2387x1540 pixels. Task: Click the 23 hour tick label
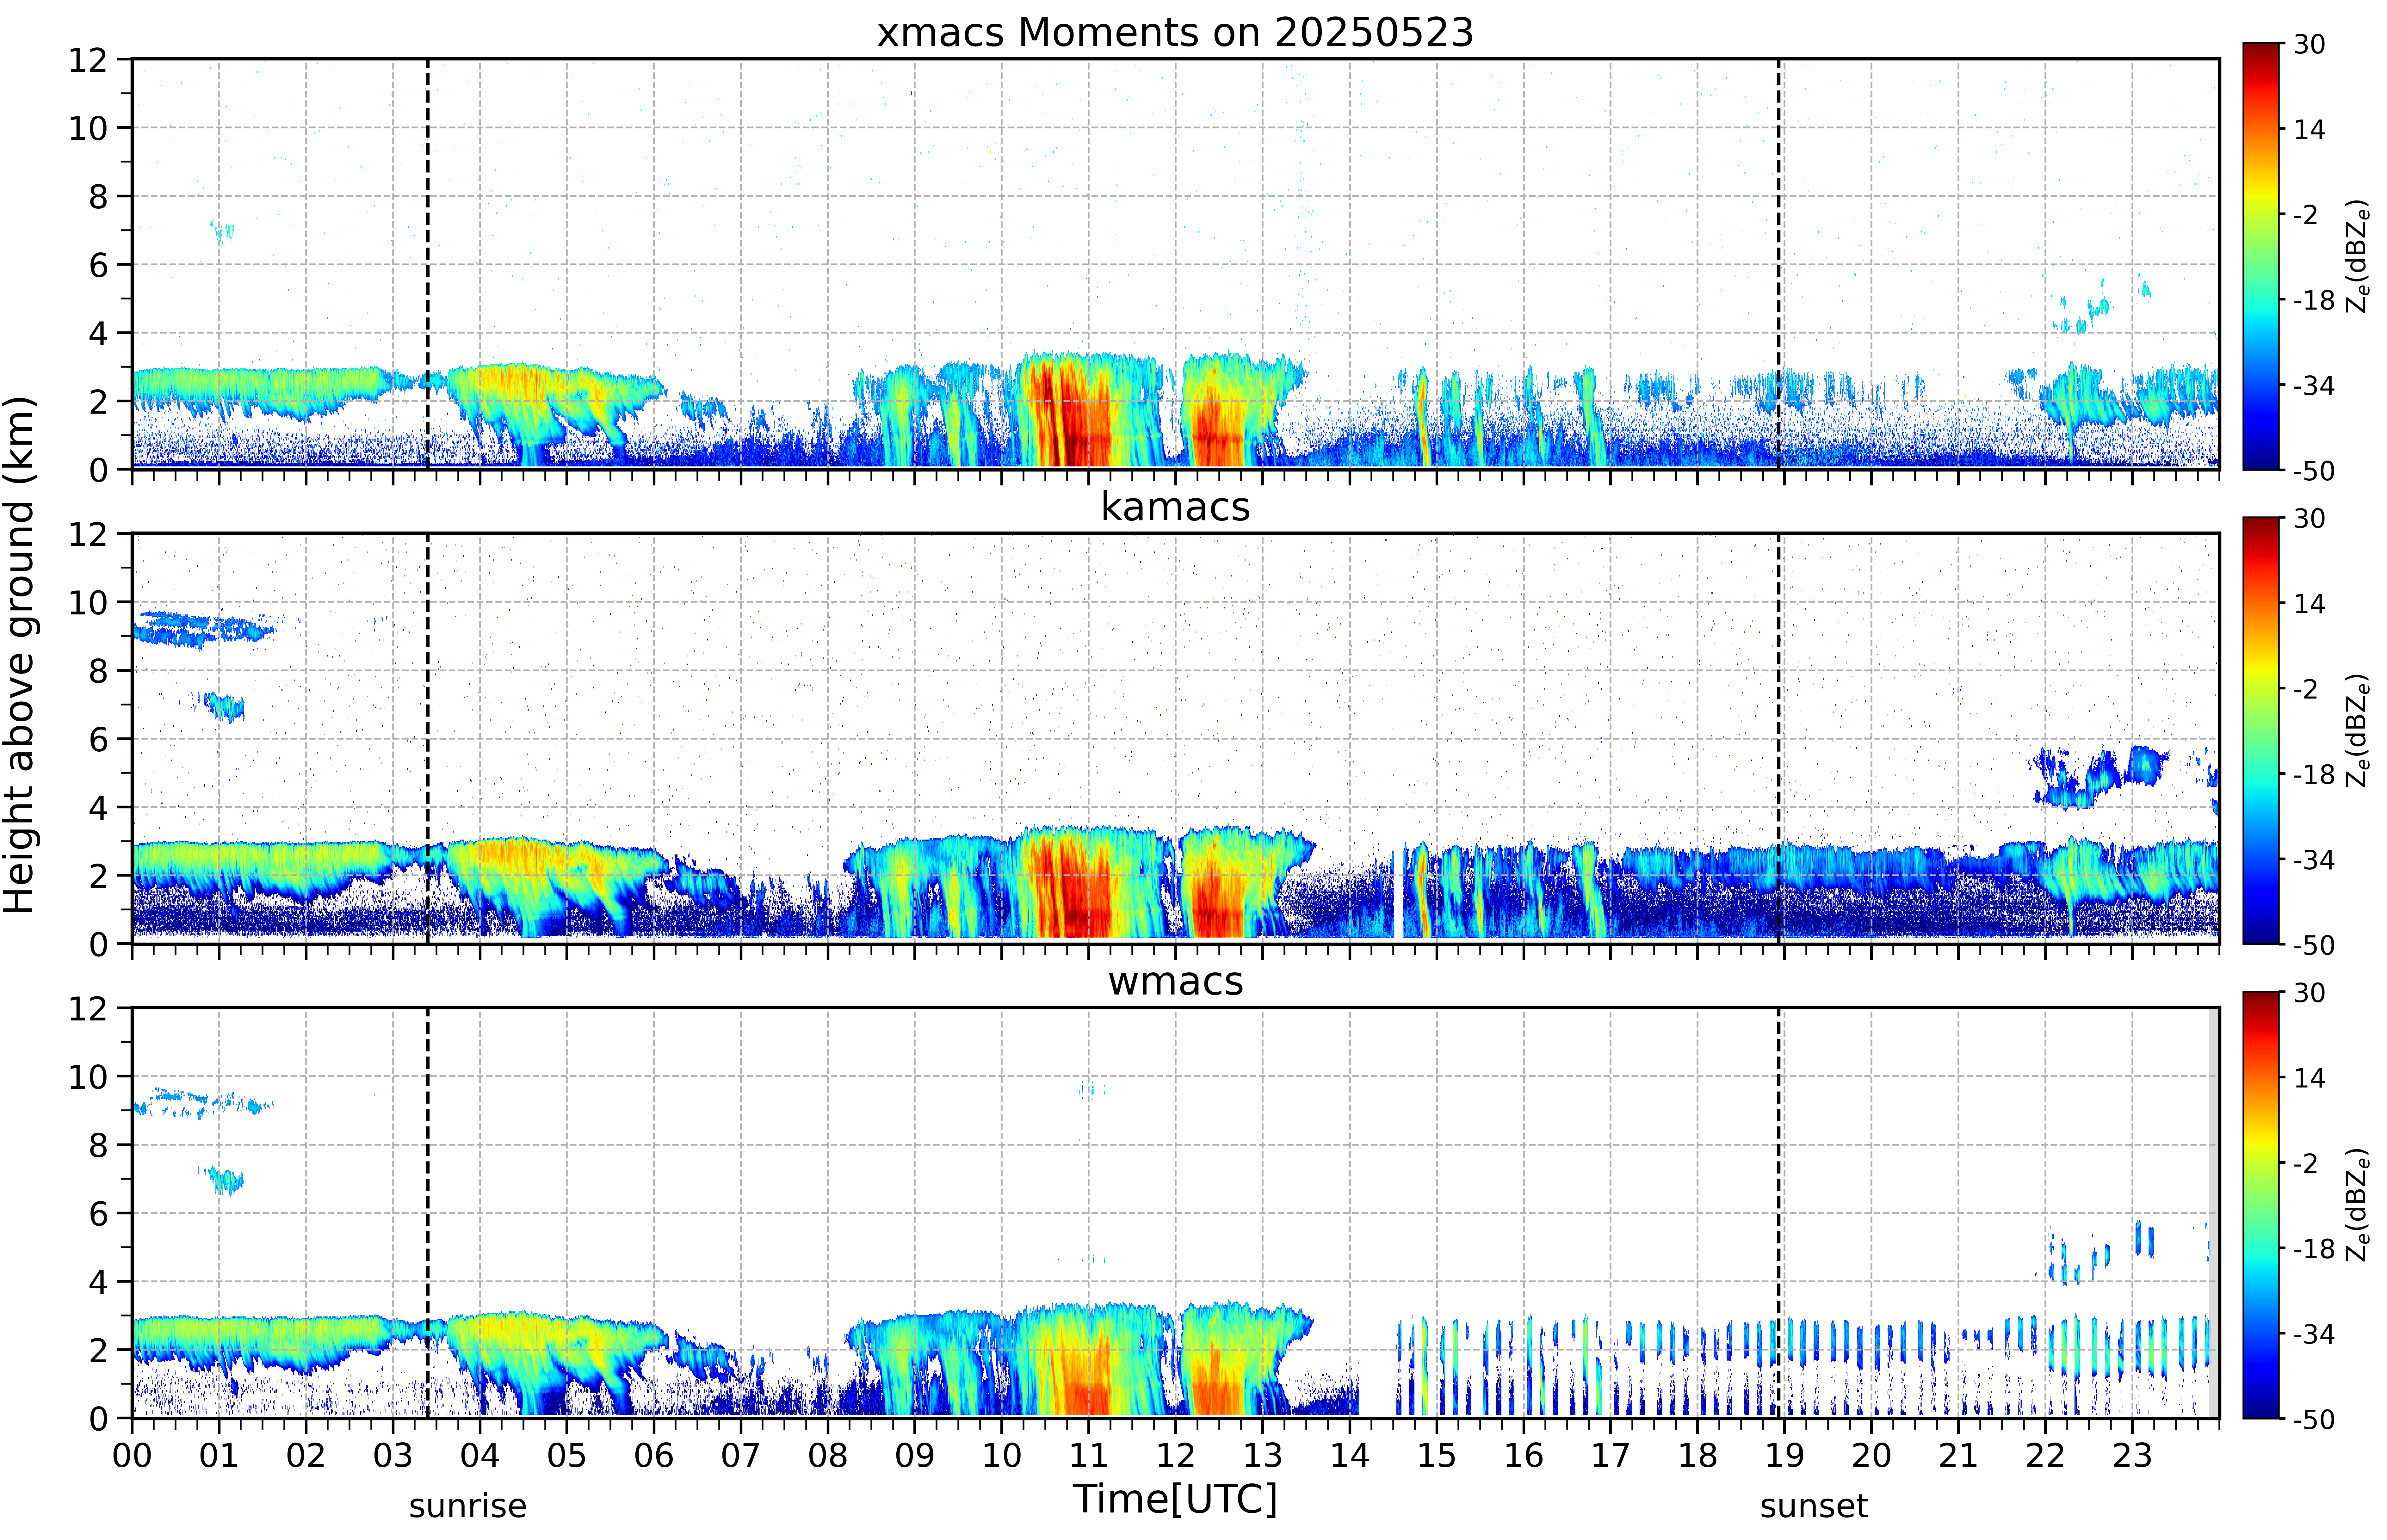[x=2132, y=1455]
